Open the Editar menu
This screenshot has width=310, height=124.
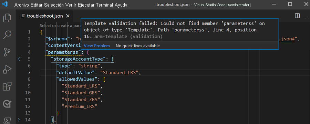coord(37,5)
